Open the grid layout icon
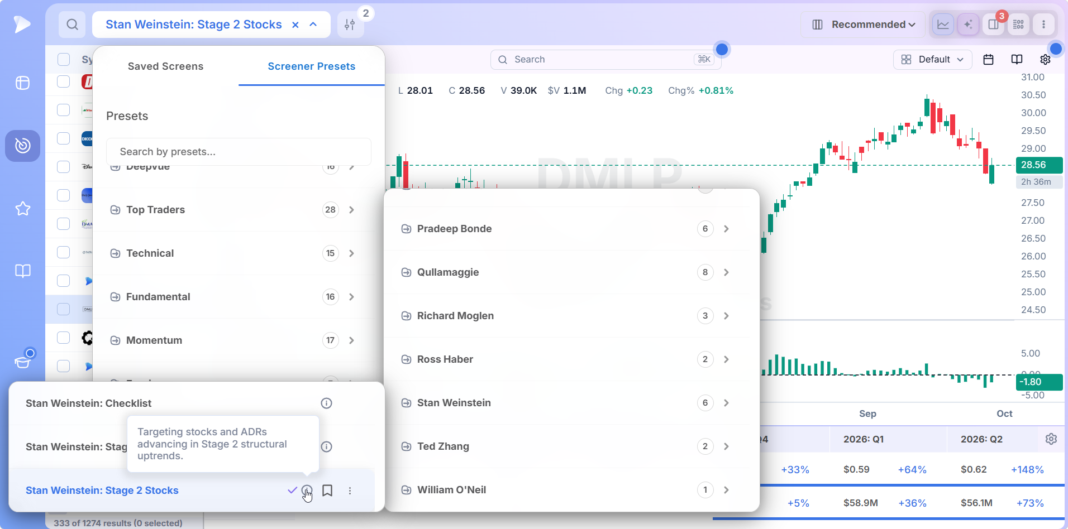 (1018, 25)
